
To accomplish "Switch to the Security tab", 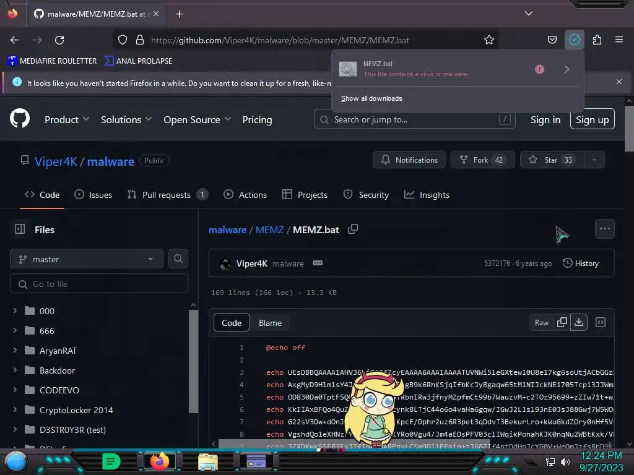I will (x=366, y=195).
